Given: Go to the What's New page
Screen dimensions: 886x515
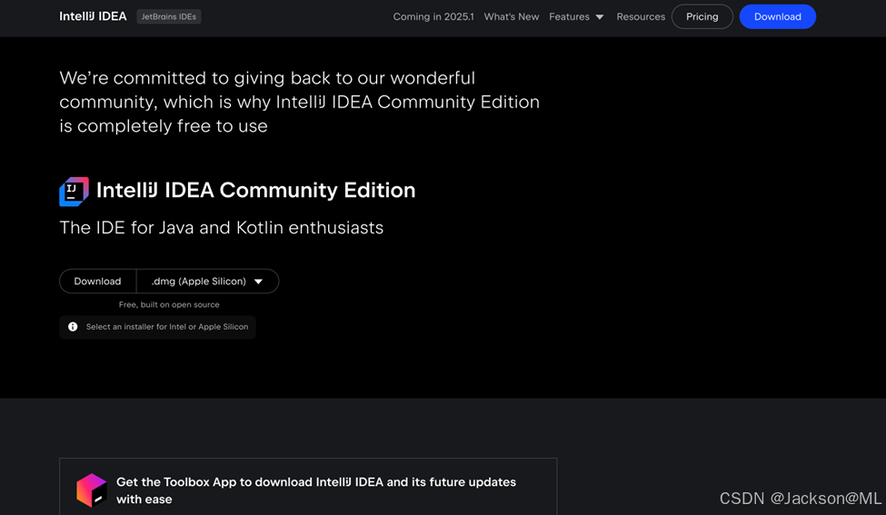Looking at the screenshot, I should tap(511, 16).
